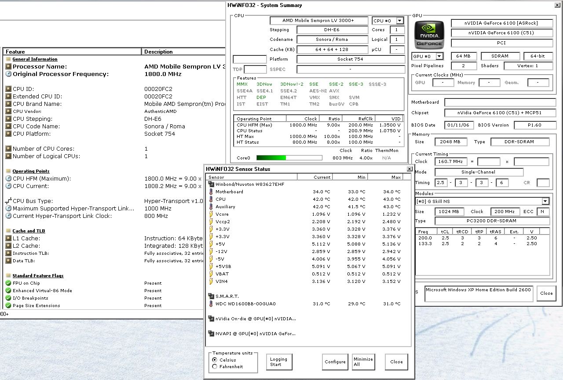Click the Freq header in memory modules table
563x380 pixels.
click(x=426, y=232)
